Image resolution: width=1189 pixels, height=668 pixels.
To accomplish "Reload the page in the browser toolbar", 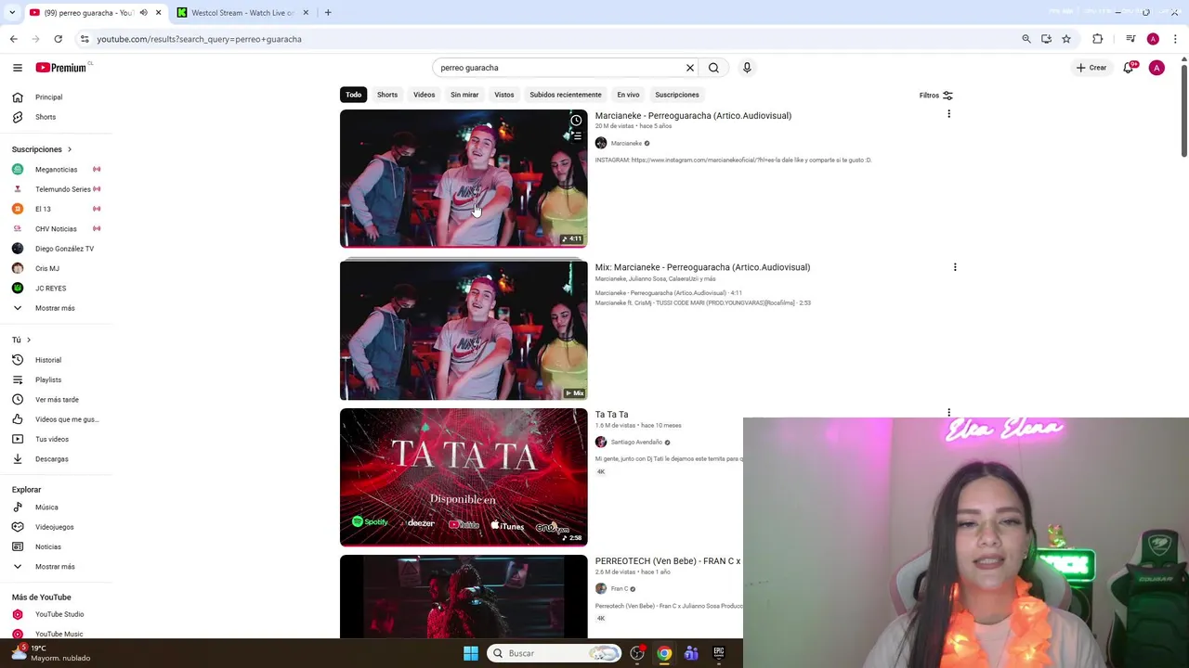I will tap(58, 39).
